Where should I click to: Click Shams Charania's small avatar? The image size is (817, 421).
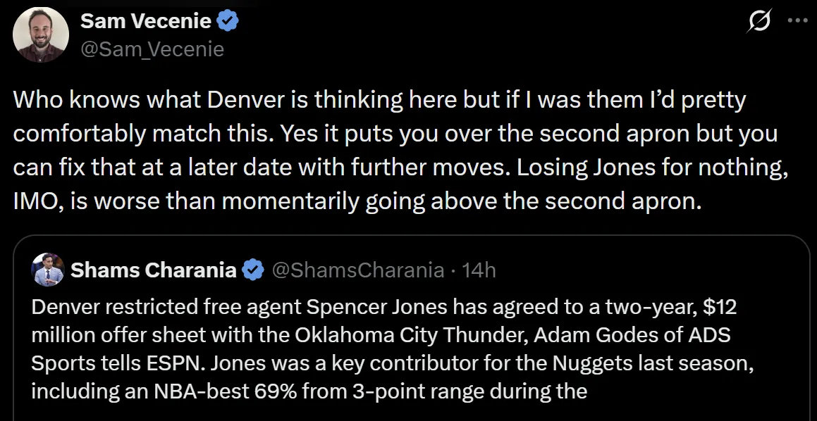pos(48,270)
